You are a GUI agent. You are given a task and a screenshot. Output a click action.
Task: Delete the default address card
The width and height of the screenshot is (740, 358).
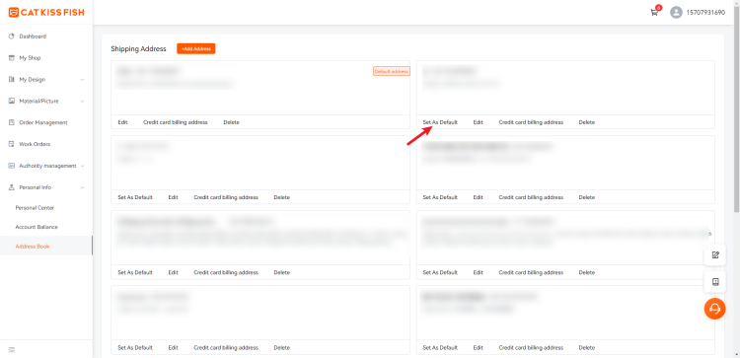[231, 122]
